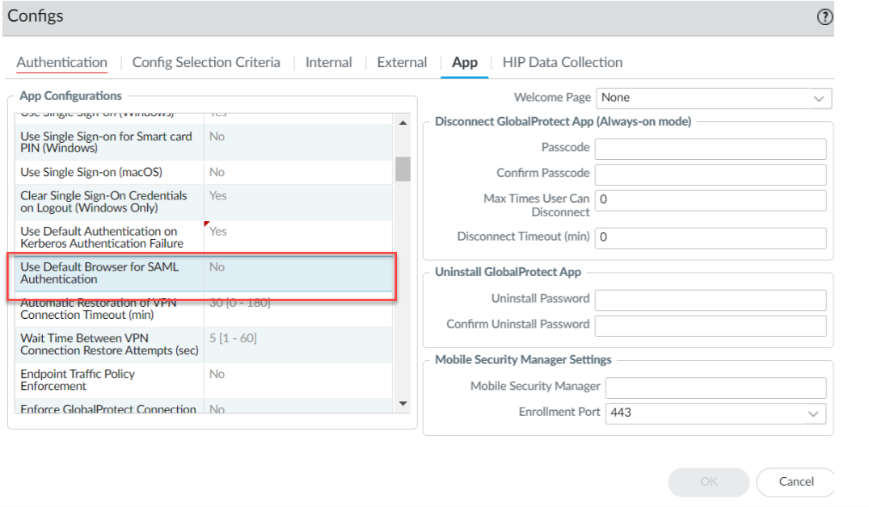The image size is (869, 507).
Task: Select the Mobile Security Manager field
Action: click(715, 387)
